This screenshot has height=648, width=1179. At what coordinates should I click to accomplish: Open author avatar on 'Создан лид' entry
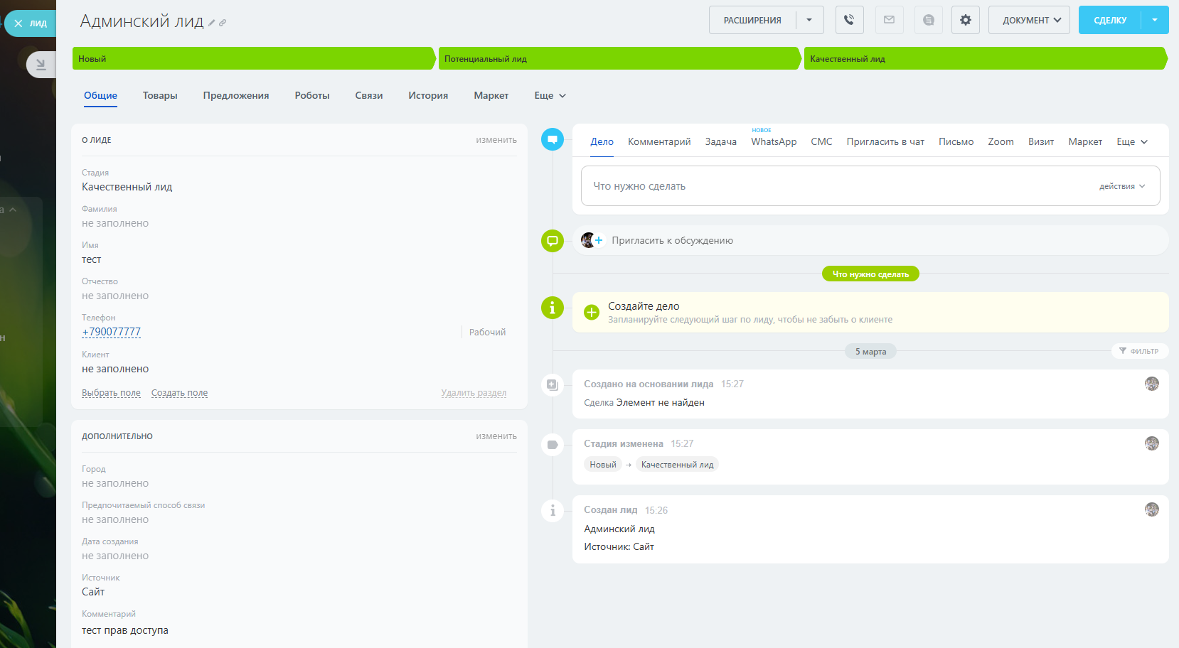coord(1152,509)
